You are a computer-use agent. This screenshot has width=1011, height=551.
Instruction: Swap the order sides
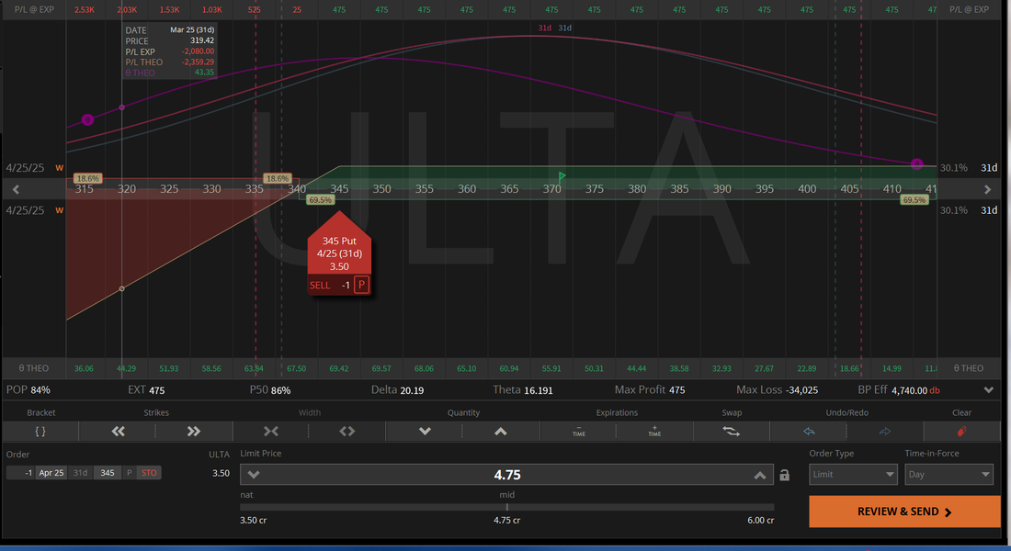click(732, 431)
